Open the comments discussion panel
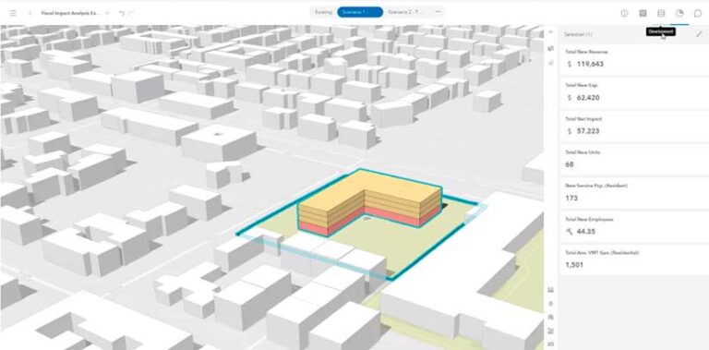Viewport: 709px width, 350px height. click(698, 13)
